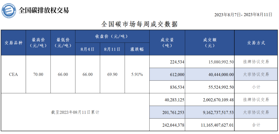Click the 交易品种 column header

click(13, 43)
